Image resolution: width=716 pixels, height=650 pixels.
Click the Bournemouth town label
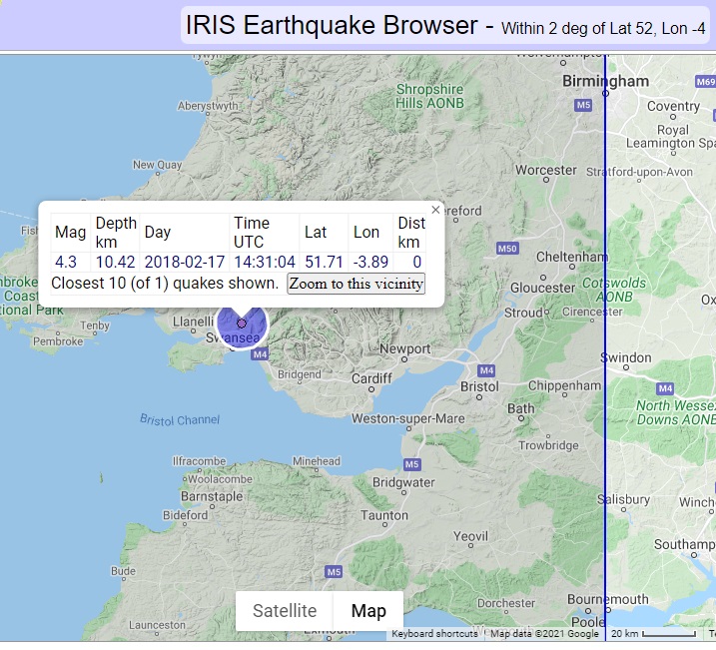pos(608,599)
